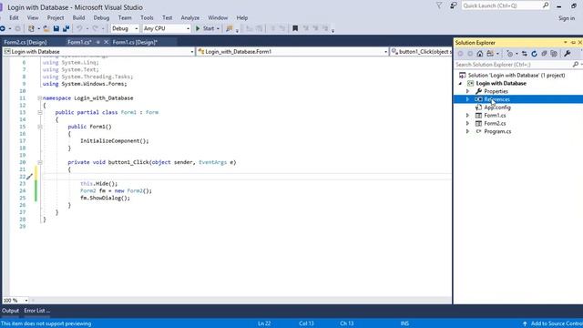
Task: Open the button1_Click member dropdown
Action: 422,52
